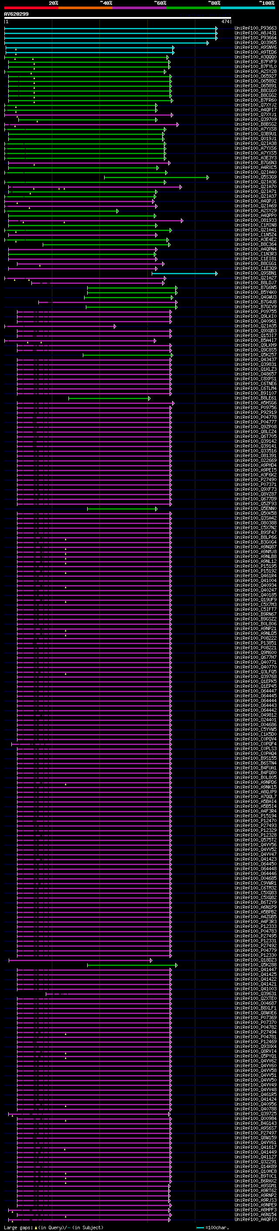Open hit UniRef100_Q03965
The width and height of the screenshot is (279, 1231).
click(255, 42)
